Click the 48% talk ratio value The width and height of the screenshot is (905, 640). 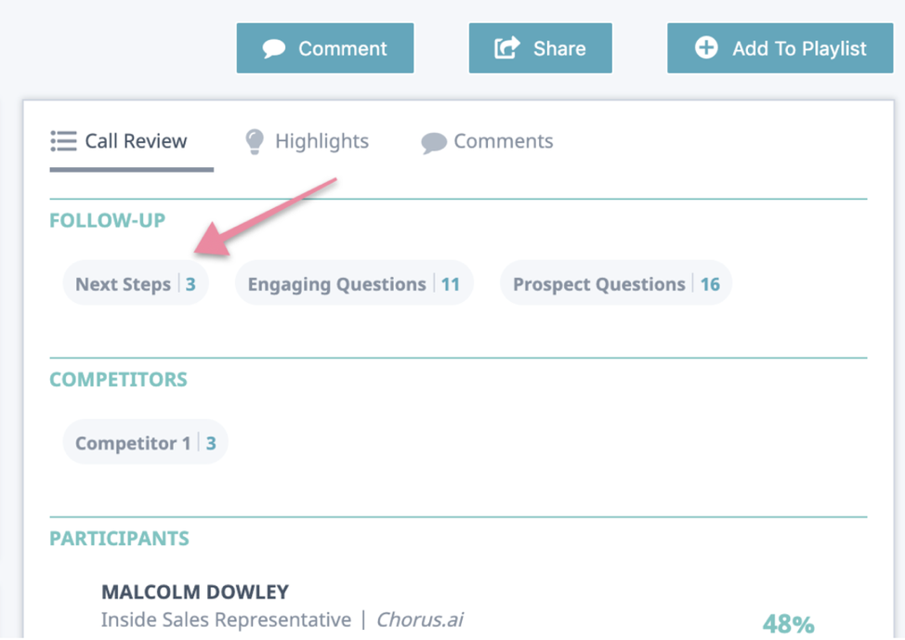789,624
